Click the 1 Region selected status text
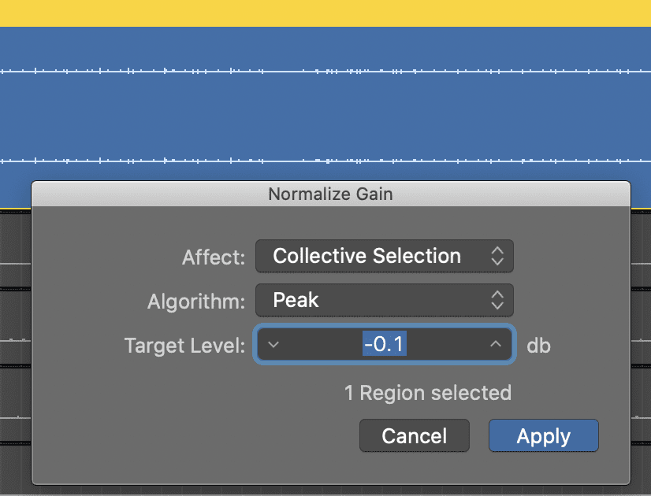 pyautogui.click(x=428, y=393)
